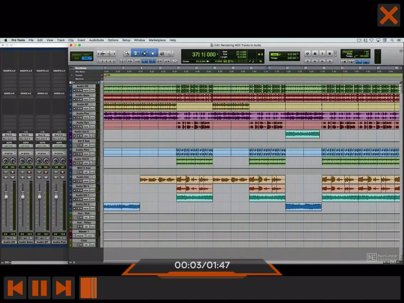
Task: Select the Grabber hand tool
Action: (x=153, y=53)
